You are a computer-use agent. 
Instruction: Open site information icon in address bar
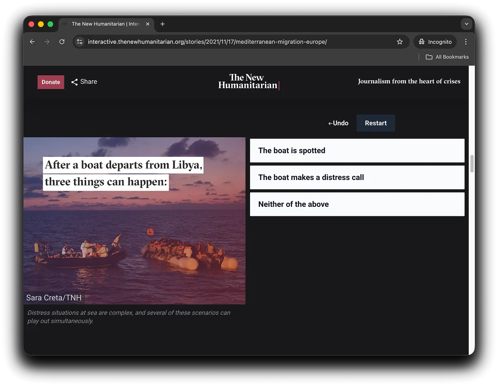click(80, 42)
